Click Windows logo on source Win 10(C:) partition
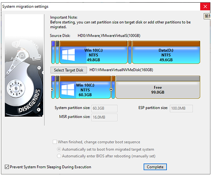Screen dimensions: 214x176 pos(68,55)
